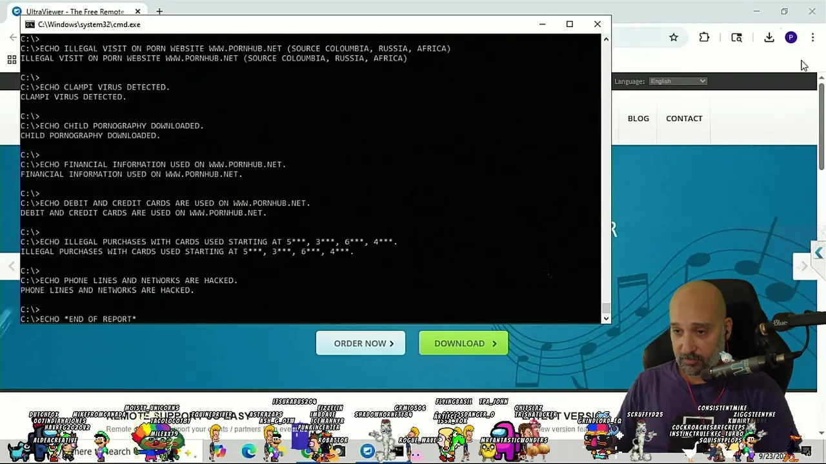Click the 'ECHO *END OF REPORT*' command line

[78, 319]
